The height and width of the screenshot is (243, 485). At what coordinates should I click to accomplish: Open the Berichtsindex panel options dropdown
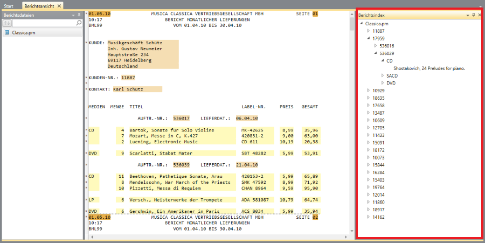(x=468, y=16)
